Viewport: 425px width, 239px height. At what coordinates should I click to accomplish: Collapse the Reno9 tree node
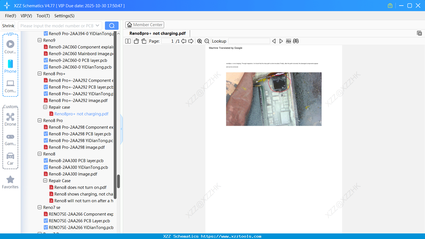[40, 40]
